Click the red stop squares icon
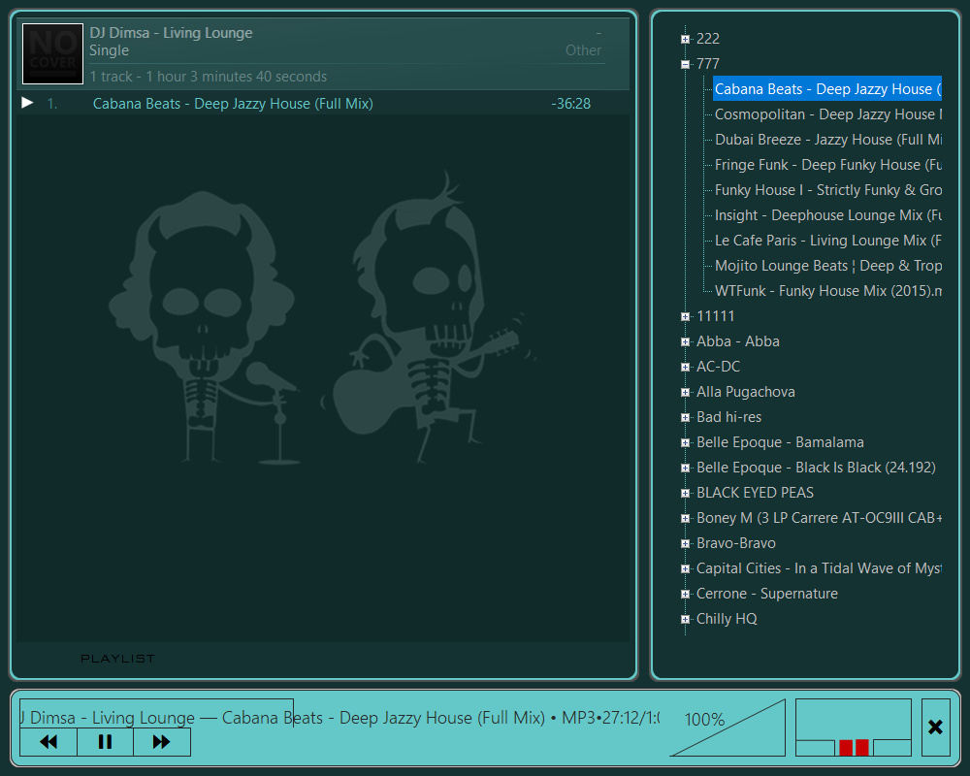 854,747
